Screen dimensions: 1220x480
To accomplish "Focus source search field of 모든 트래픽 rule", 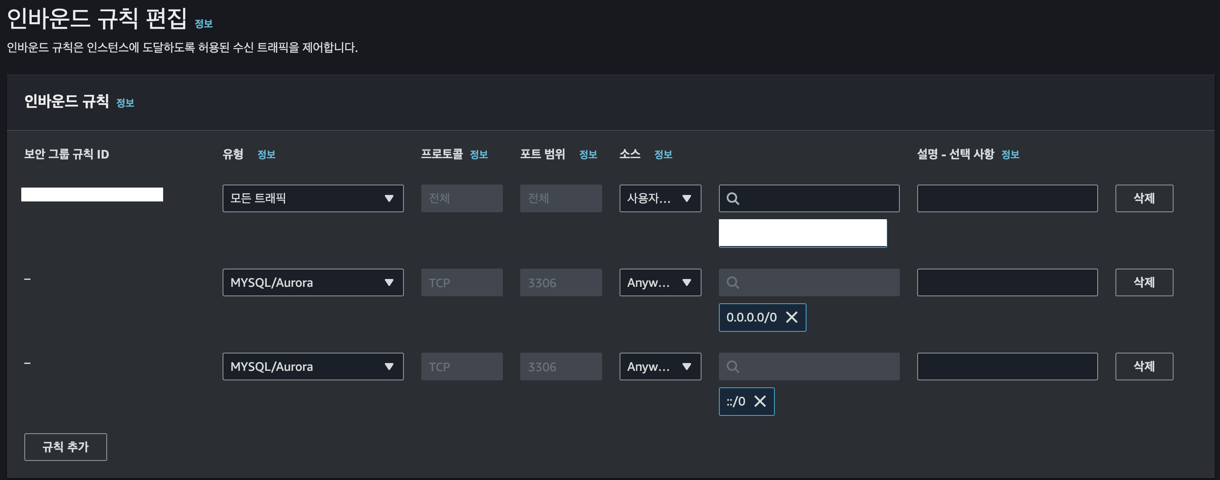I will tap(809, 198).
